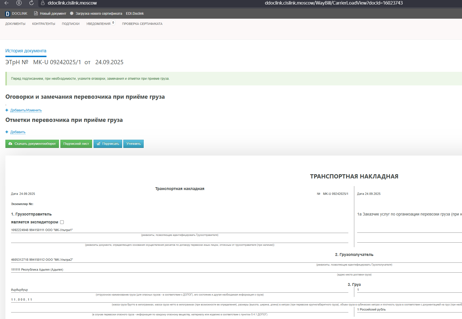Click the 1а Заказчик услуг section text
The image size is (462, 319).
coord(409,214)
